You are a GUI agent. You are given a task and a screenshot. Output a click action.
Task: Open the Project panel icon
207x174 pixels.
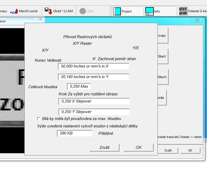click(x=117, y=11)
